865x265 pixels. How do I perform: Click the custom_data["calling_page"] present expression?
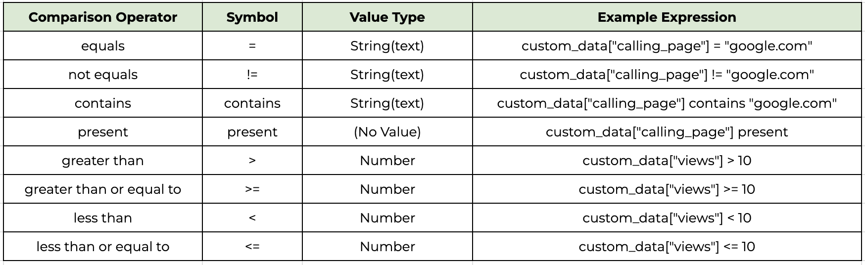tap(667, 132)
